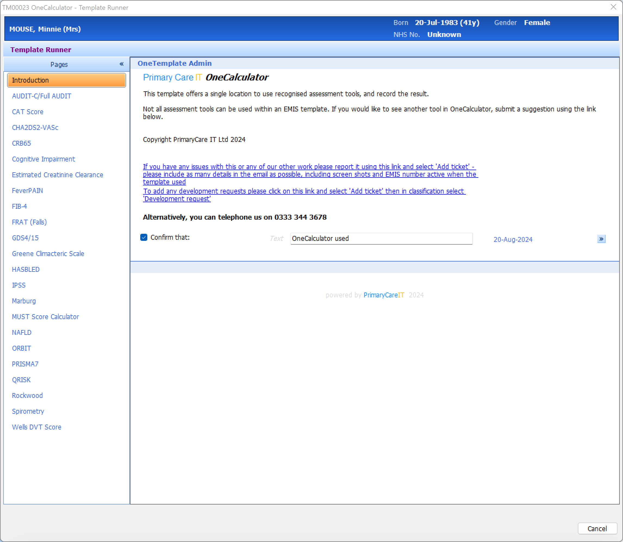This screenshot has width=623, height=542.
Task: Click the 'OneCalculator used' text field
Action: tap(381, 239)
